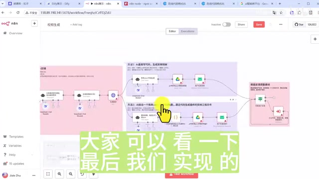Select the globe HTTP request node

point(113,95)
